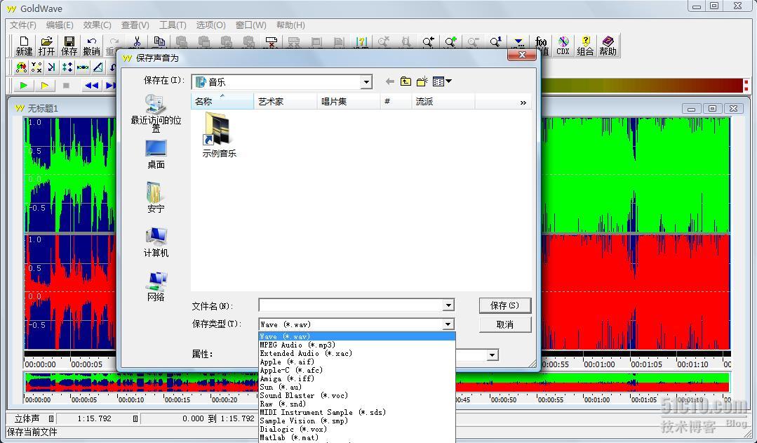The height and width of the screenshot is (443, 757).
Task: Expand the 属性 attributes dropdown arrow
Action: pyautogui.click(x=492, y=355)
